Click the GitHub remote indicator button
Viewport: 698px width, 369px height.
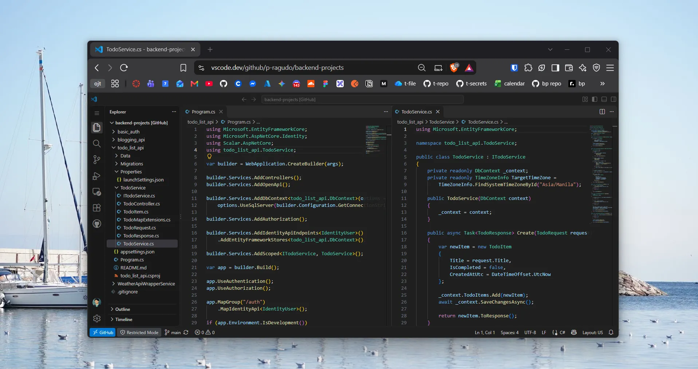coord(103,332)
